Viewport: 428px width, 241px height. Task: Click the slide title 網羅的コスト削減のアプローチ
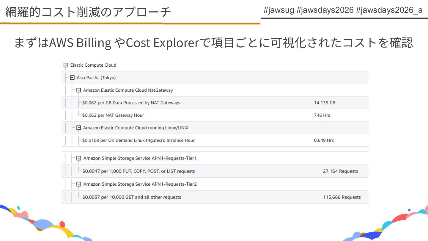pyautogui.click(x=88, y=12)
